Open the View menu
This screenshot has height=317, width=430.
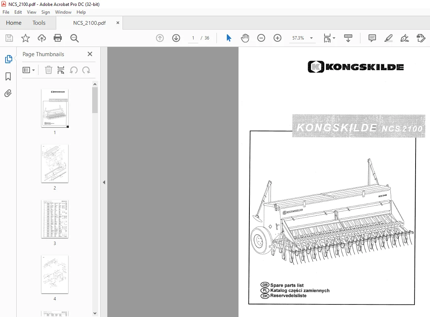(x=31, y=12)
